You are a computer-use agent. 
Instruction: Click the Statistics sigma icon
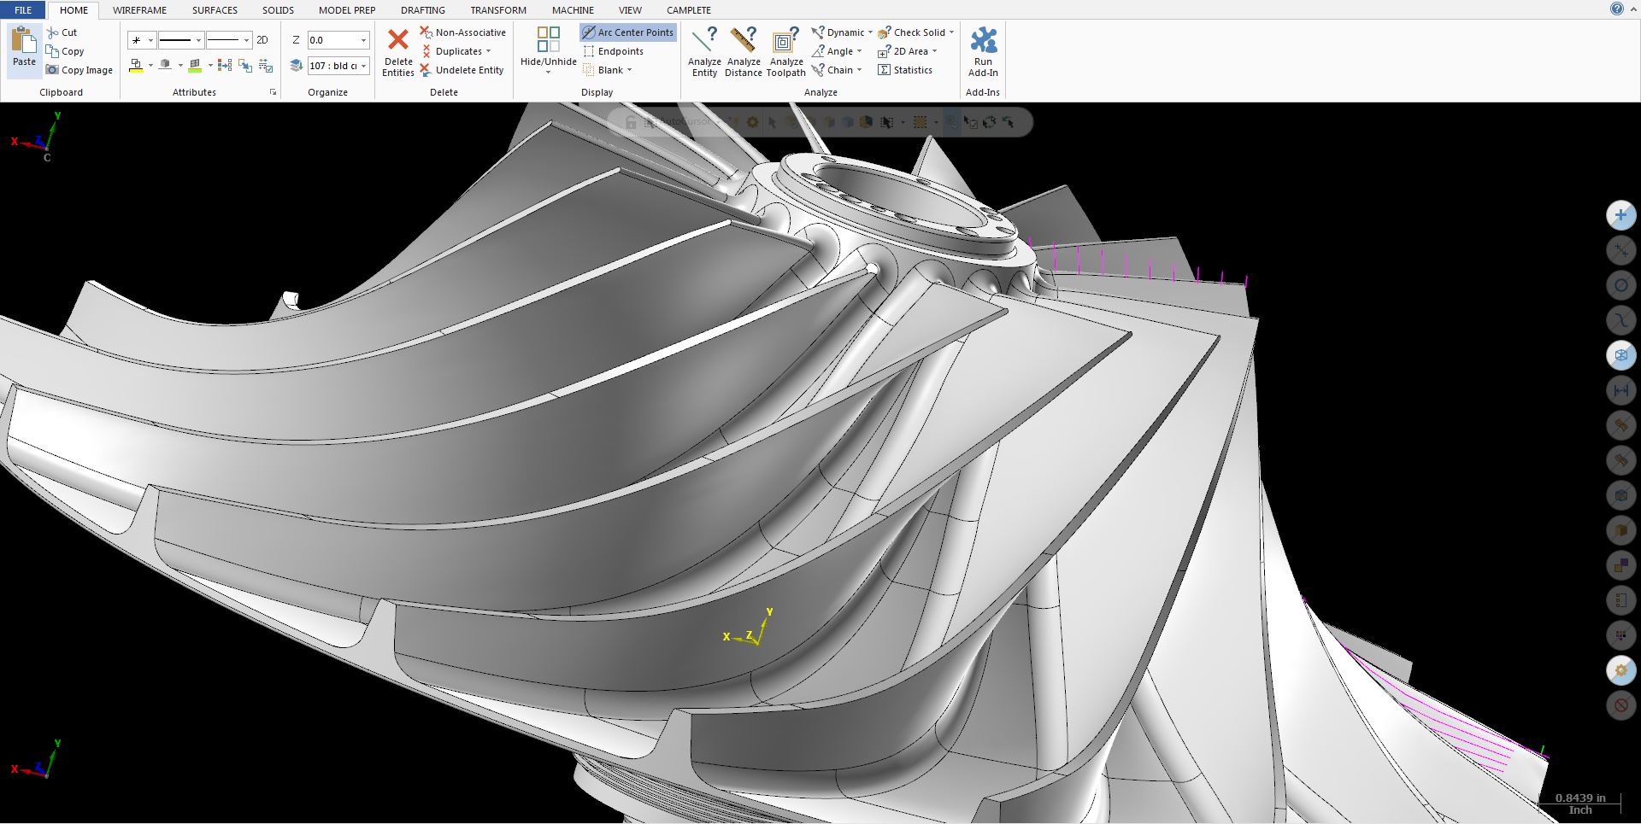[x=885, y=70]
